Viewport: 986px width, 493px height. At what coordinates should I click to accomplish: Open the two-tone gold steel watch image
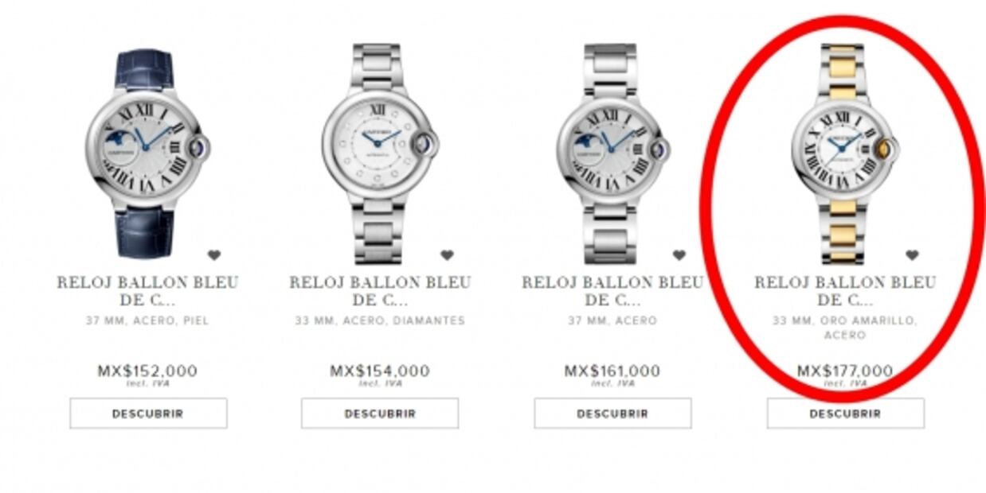[x=844, y=153]
